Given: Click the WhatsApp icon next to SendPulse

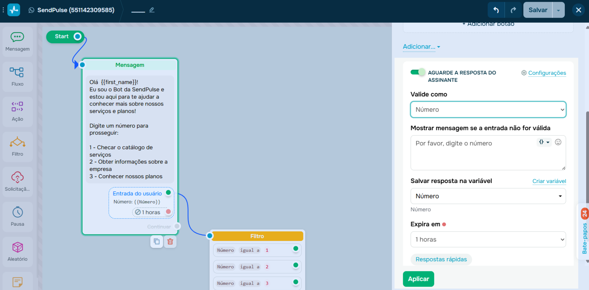Looking at the screenshot, I should coord(31,10).
